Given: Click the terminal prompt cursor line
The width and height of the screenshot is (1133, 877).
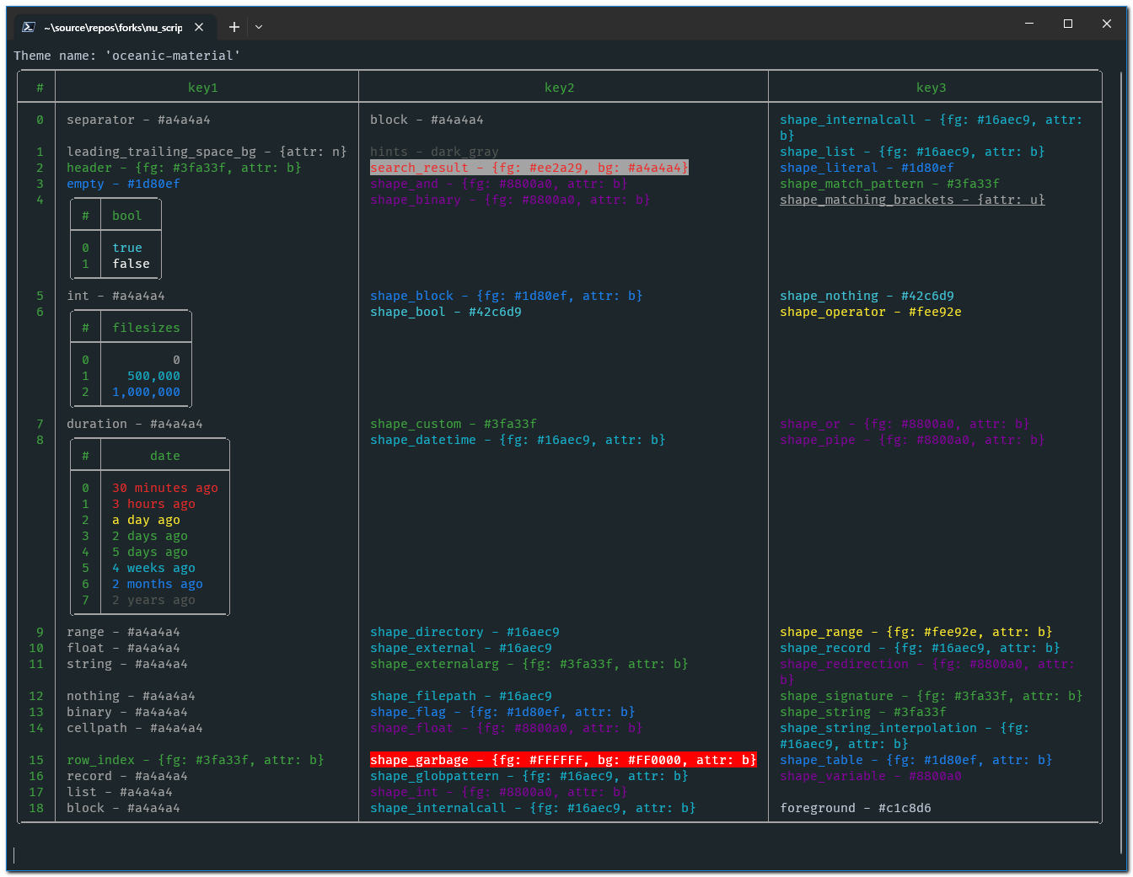Looking at the screenshot, I should tap(14, 855).
